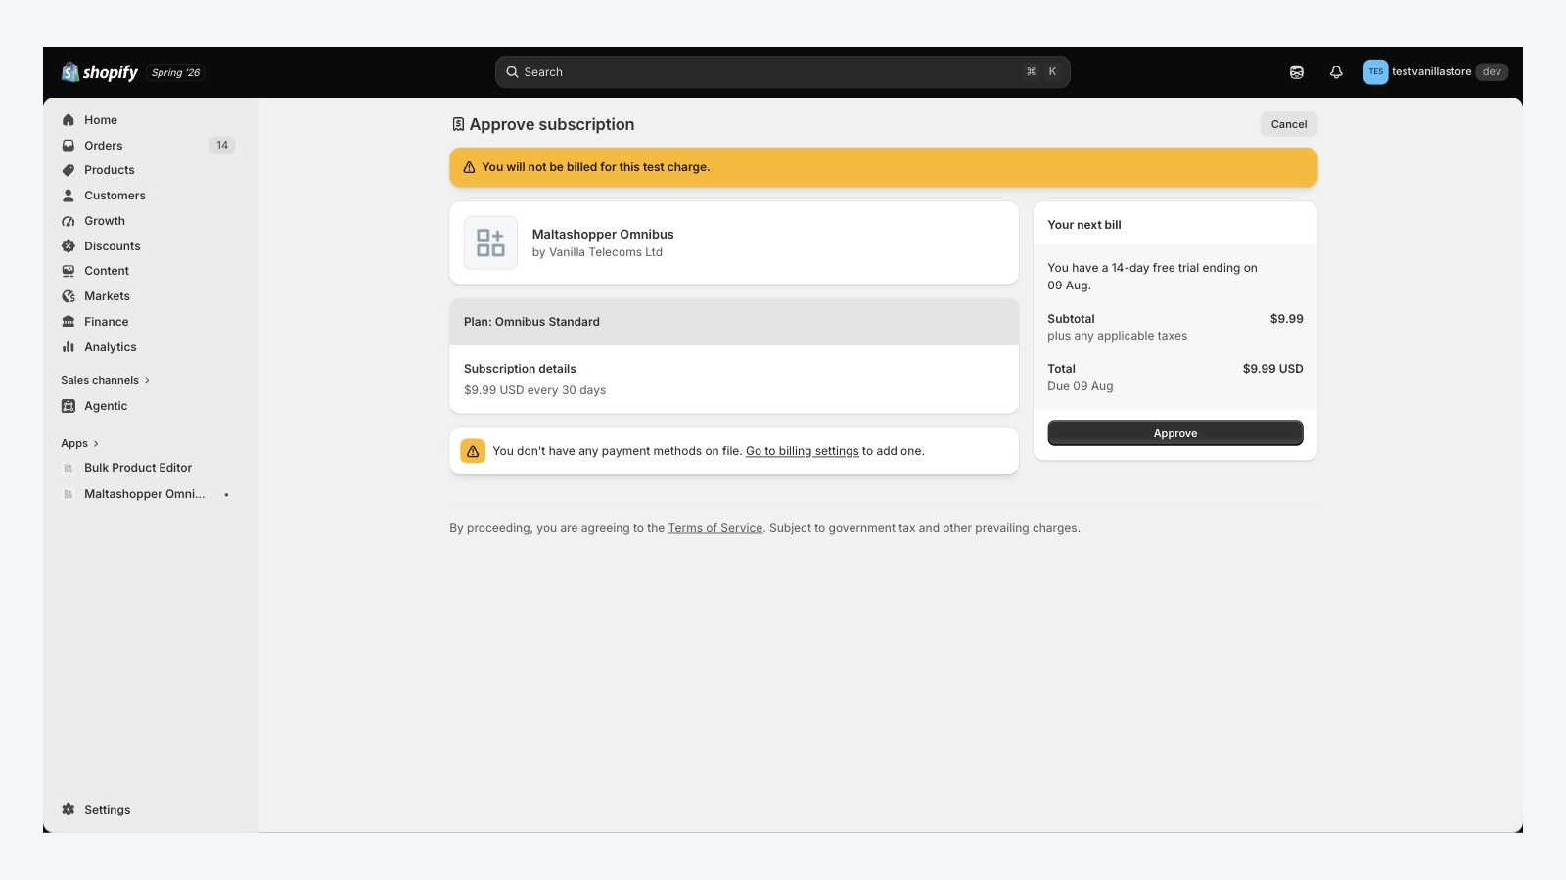Click the Total $9.99 USD amount
The width and height of the screenshot is (1566, 880).
(1273, 369)
